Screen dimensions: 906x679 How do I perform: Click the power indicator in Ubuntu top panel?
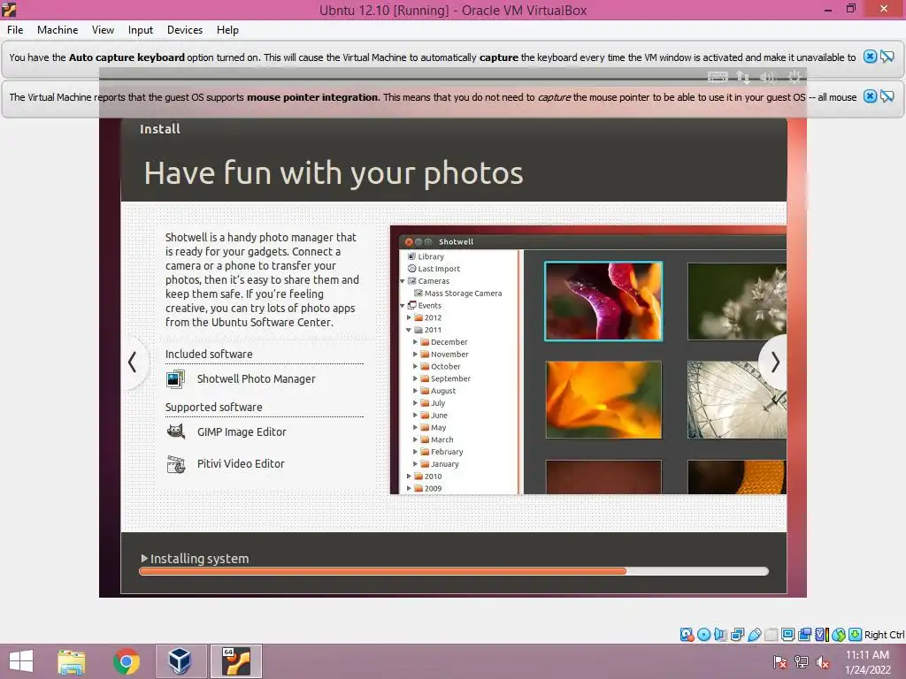coord(795,76)
